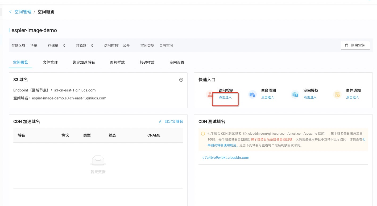Select the 空间概览 tab

click(x=20, y=63)
